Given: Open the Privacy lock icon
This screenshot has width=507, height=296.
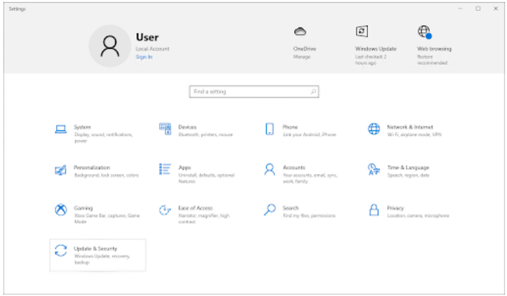Looking at the screenshot, I should tap(374, 210).
